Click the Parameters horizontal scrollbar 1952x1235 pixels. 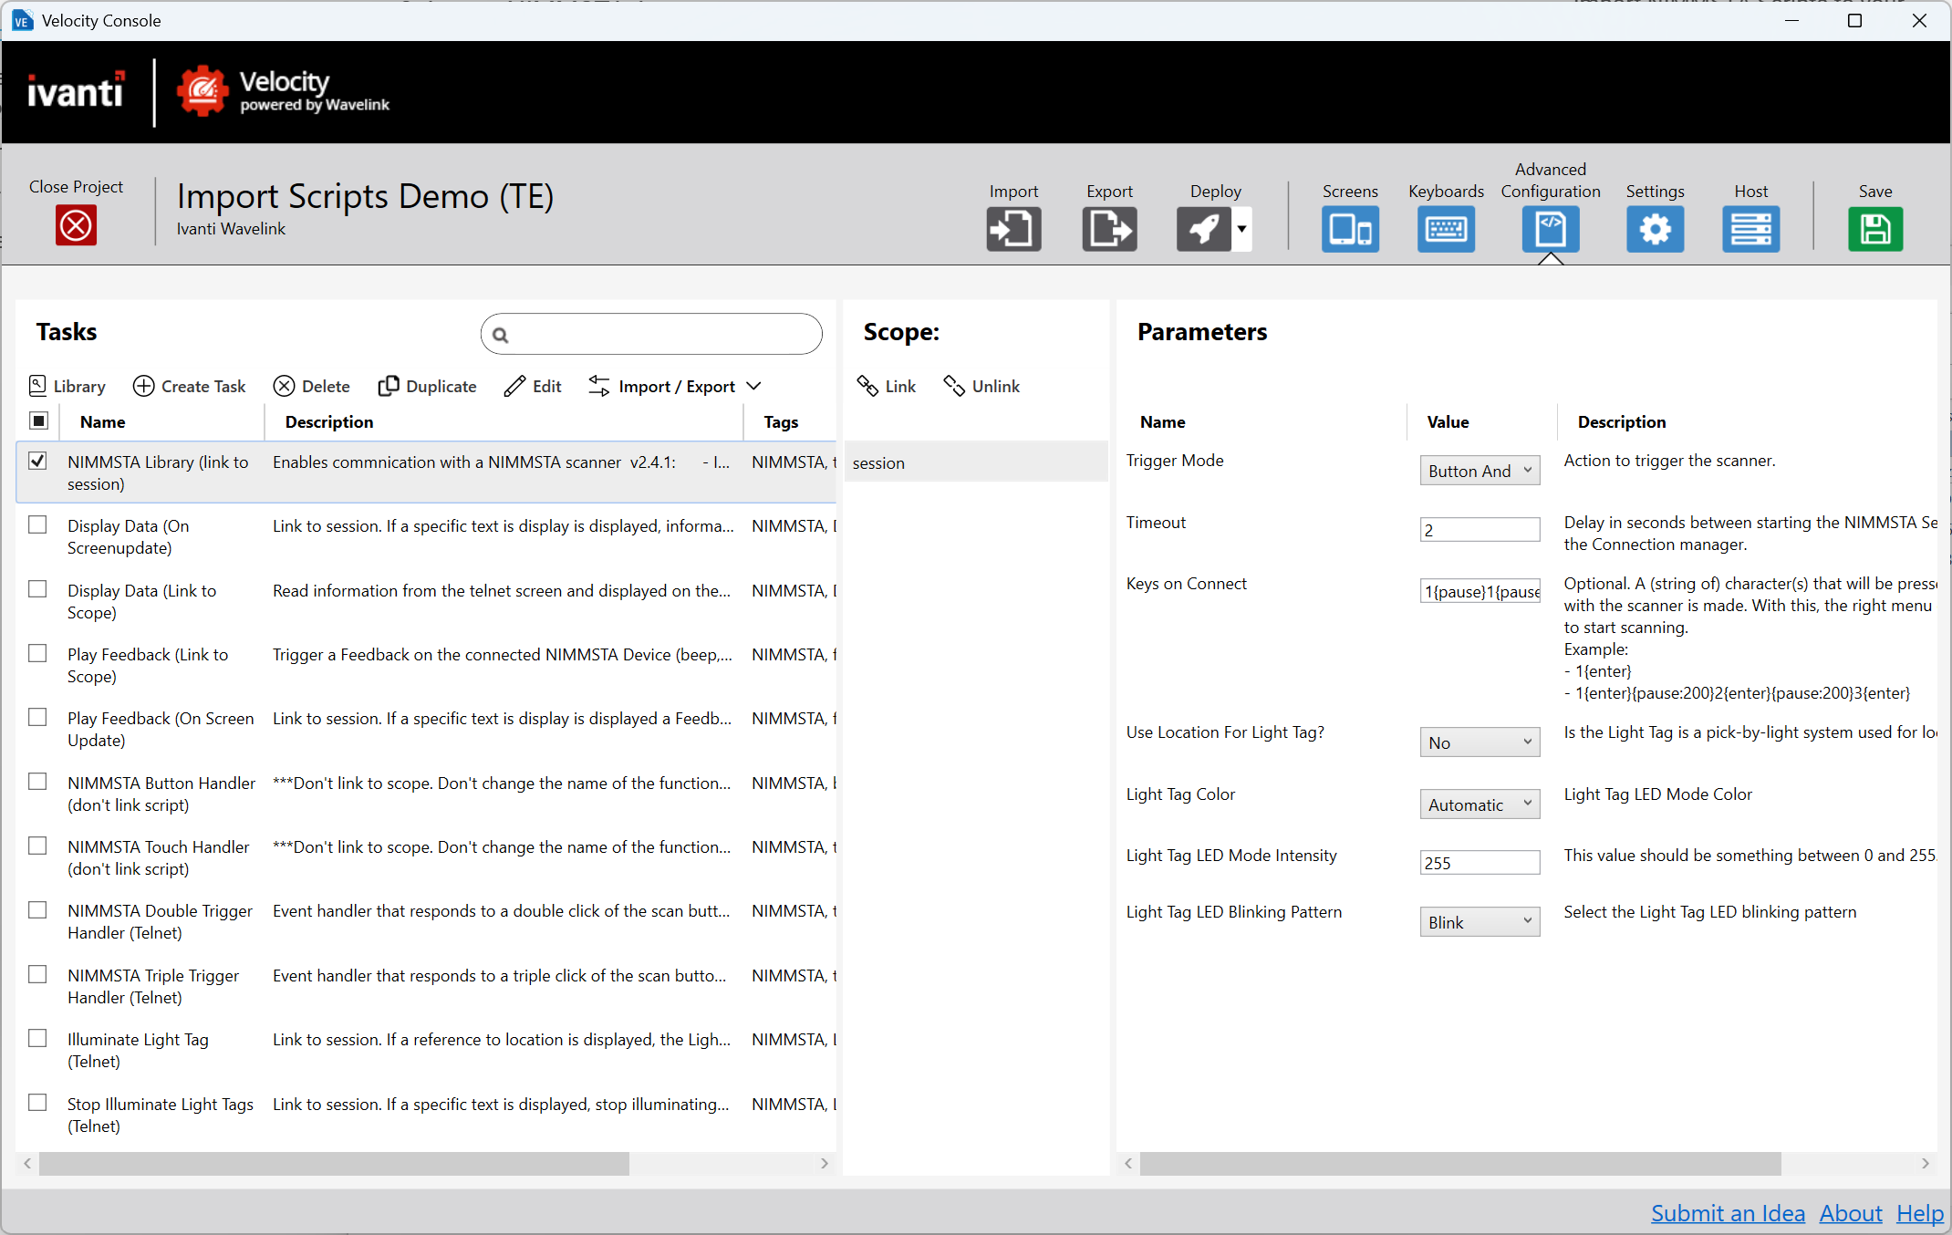[1460, 1163]
